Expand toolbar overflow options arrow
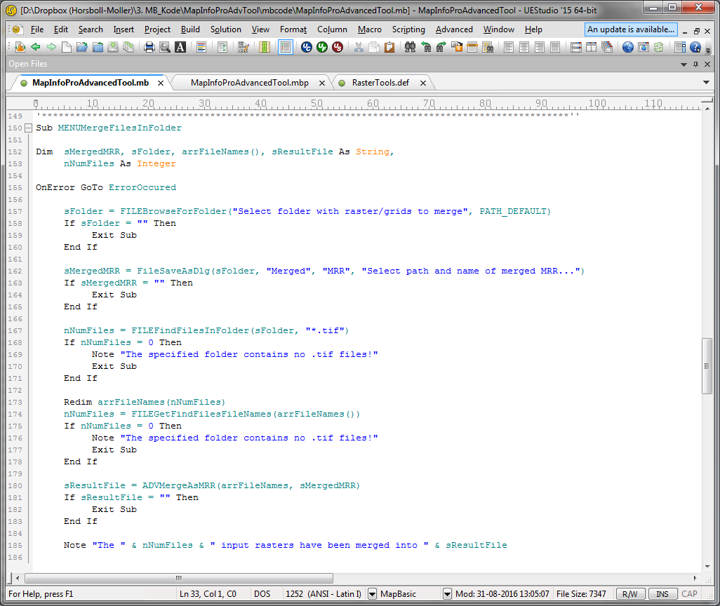This screenshot has width=720, height=606. [707, 50]
